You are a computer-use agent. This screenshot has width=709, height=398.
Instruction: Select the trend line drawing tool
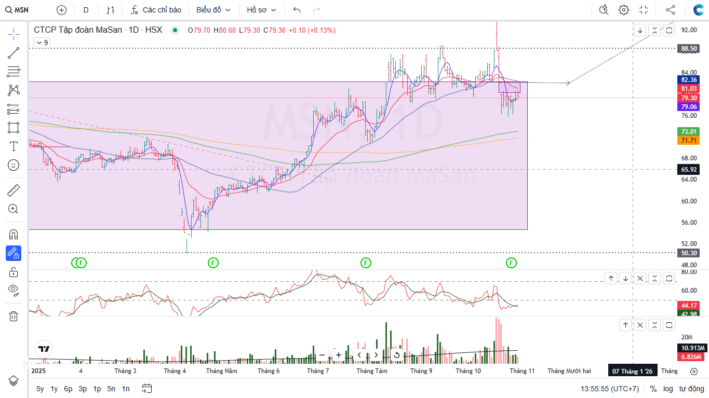(x=14, y=53)
